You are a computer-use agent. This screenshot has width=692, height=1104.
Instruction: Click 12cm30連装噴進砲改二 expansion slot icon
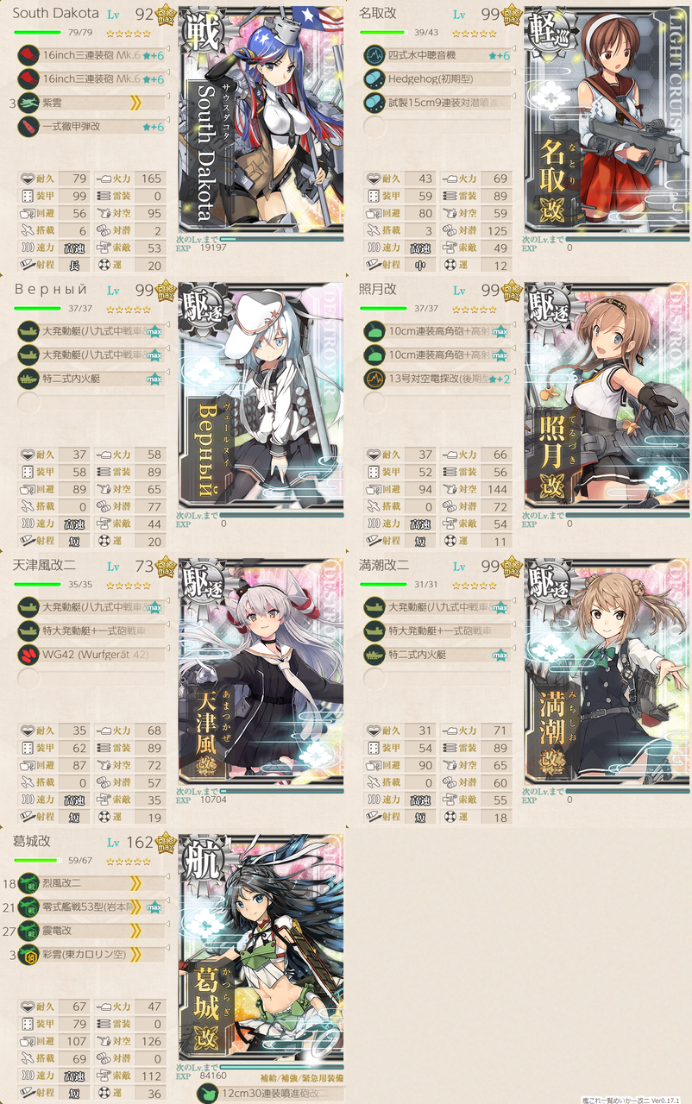[x=208, y=1092]
